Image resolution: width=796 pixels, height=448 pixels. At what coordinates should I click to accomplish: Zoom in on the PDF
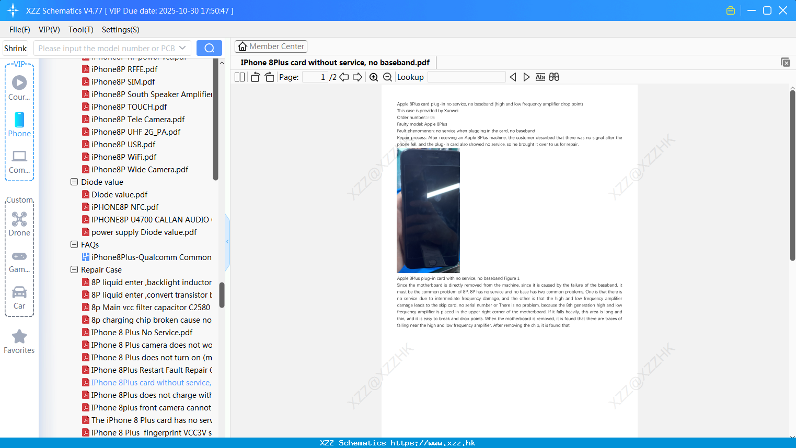click(x=374, y=77)
